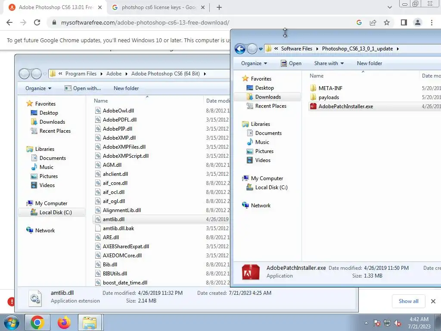Screen dimensions: 441x331
Task: Select AdobeOwl.dll file
Action: click(x=118, y=111)
